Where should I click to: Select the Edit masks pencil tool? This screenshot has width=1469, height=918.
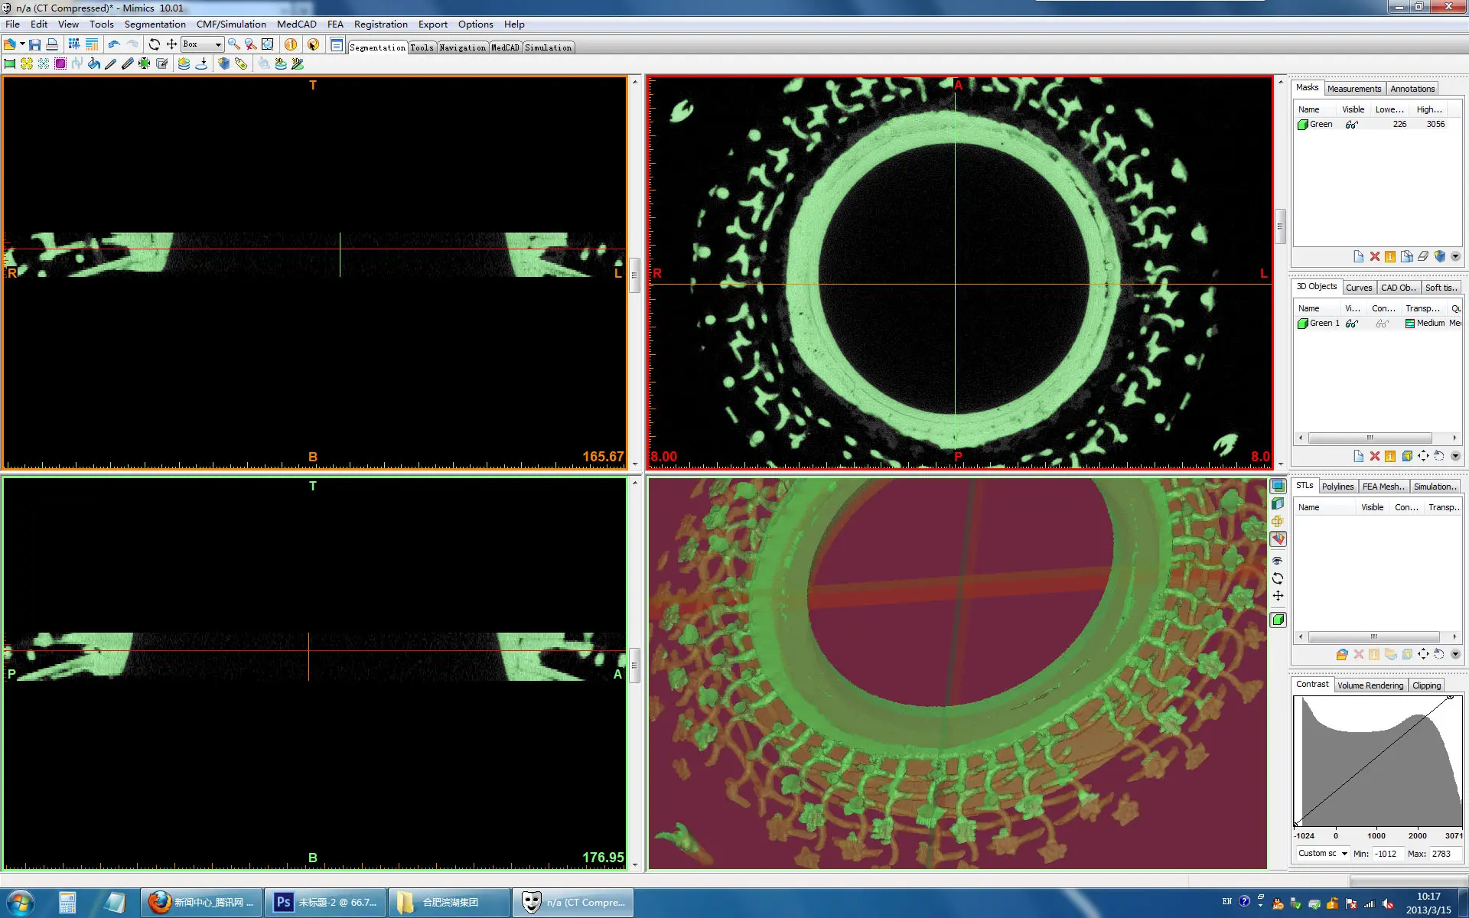(x=111, y=63)
